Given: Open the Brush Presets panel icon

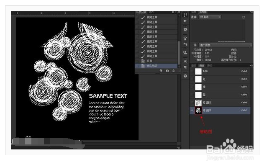Looking at the screenshot, I should click(185, 44).
